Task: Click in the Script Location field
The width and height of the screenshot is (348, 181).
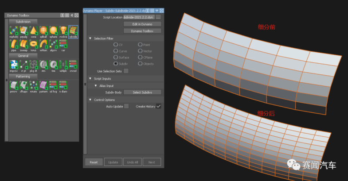Action: click(138, 17)
